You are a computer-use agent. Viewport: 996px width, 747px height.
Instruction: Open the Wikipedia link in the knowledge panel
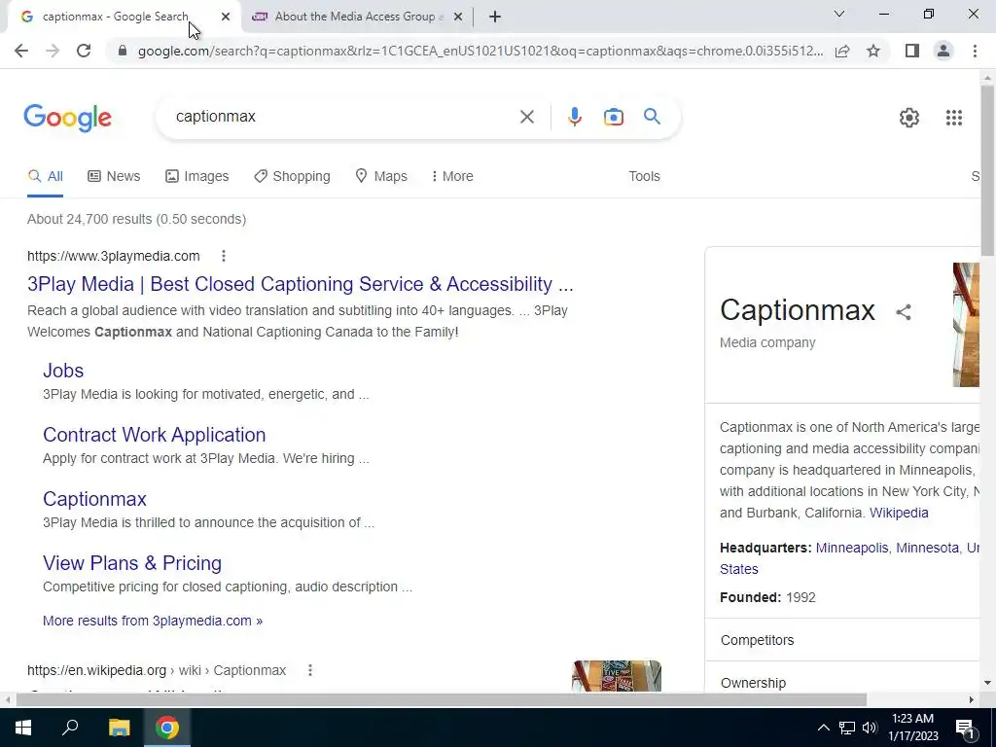899,513
